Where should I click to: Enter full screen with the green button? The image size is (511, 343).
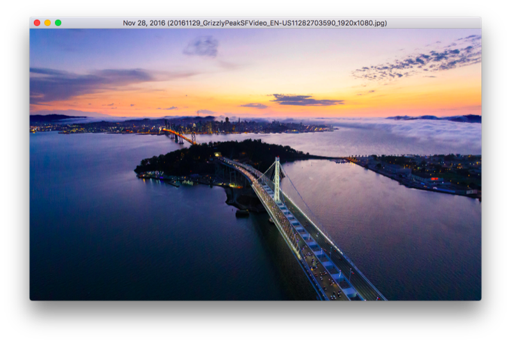[58, 23]
